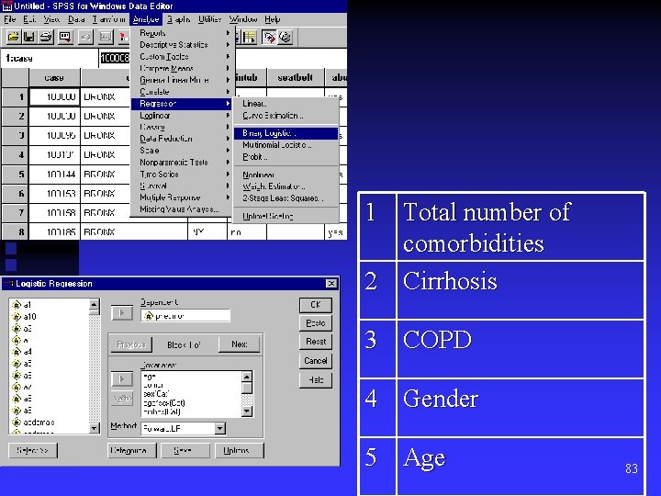The height and width of the screenshot is (496, 661).
Task: Click the arrow button to move variable into Covariates
Action: pos(122,378)
